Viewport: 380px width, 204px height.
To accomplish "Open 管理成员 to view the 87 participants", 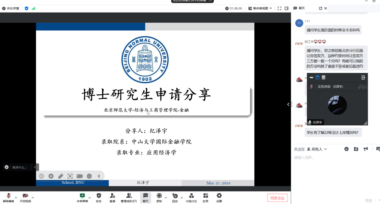I will tap(129, 198).
